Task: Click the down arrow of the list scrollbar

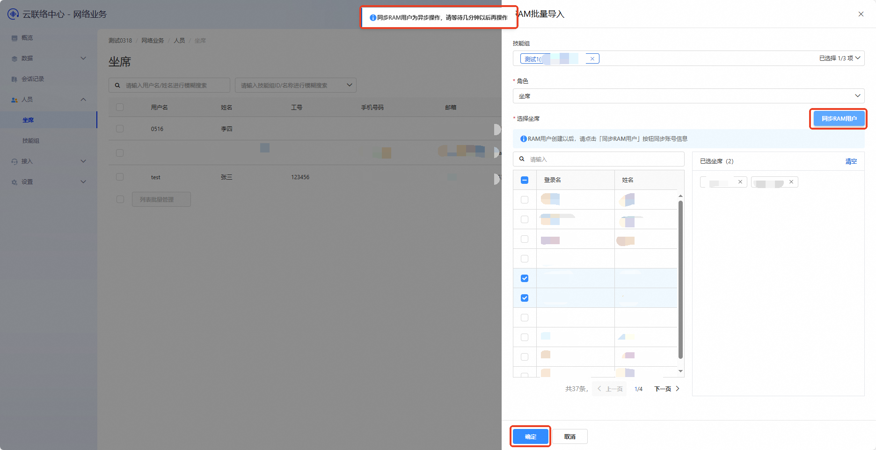Action: tap(680, 371)
